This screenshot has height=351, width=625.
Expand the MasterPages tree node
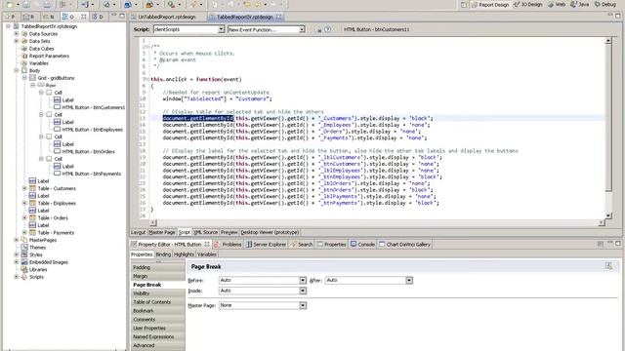(17, 240)
